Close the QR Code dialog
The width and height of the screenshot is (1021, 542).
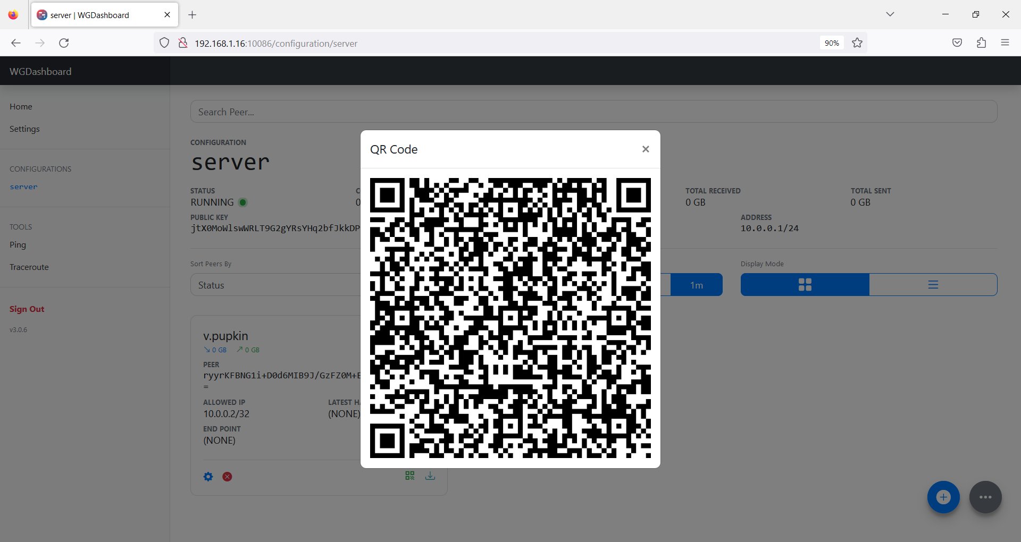[646, 149]
